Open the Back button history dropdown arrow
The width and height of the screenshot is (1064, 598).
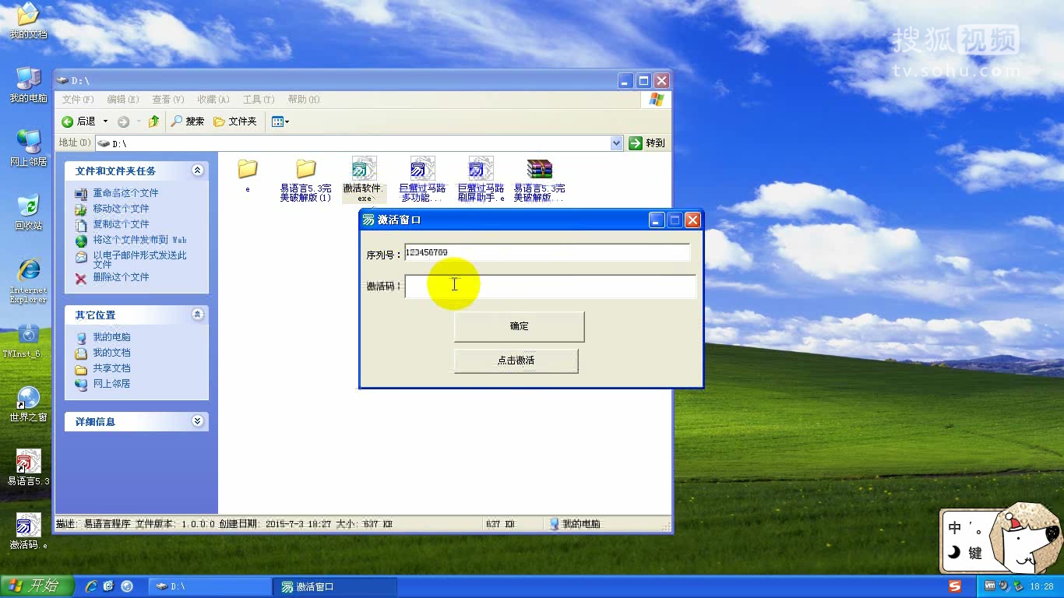point(105,121)
